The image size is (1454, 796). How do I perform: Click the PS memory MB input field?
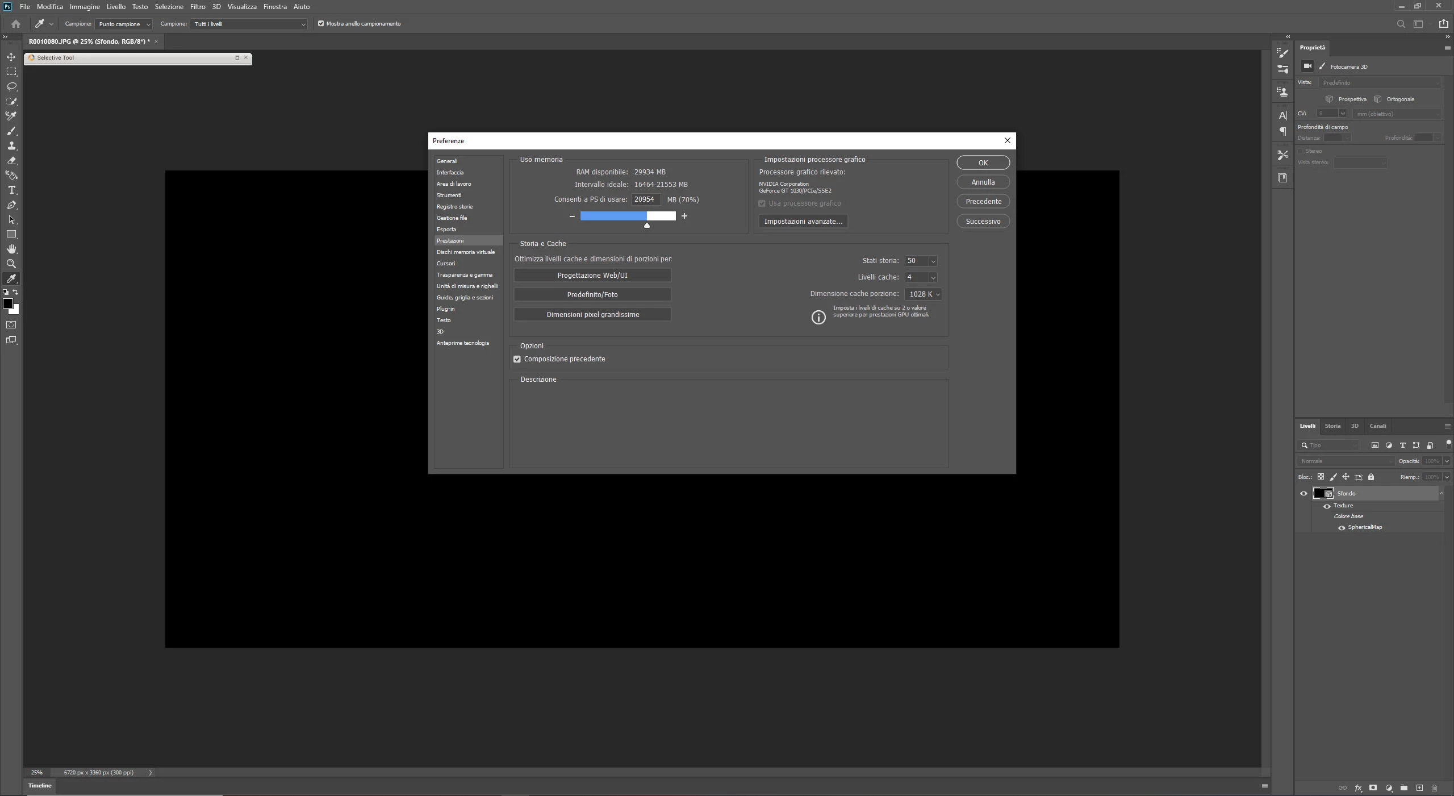645,199
